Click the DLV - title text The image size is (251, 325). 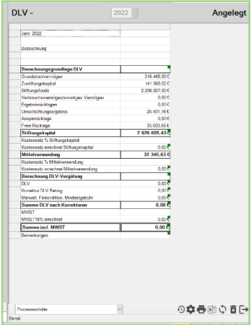tap(22, 13)
